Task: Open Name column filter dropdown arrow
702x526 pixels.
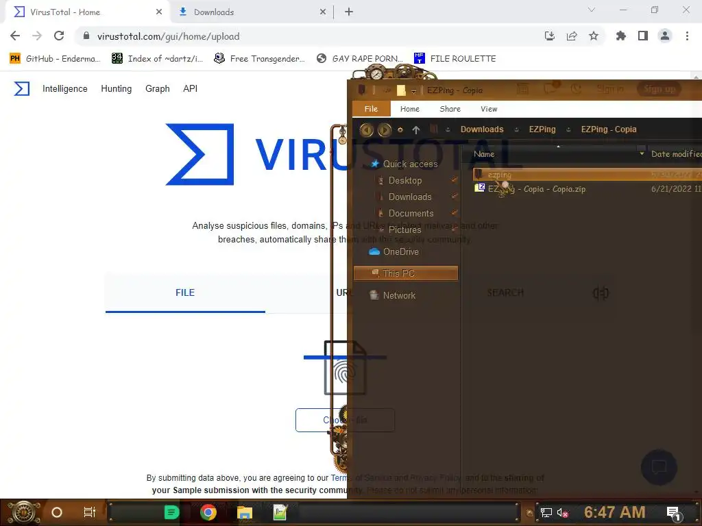Action: click(642, 154)
